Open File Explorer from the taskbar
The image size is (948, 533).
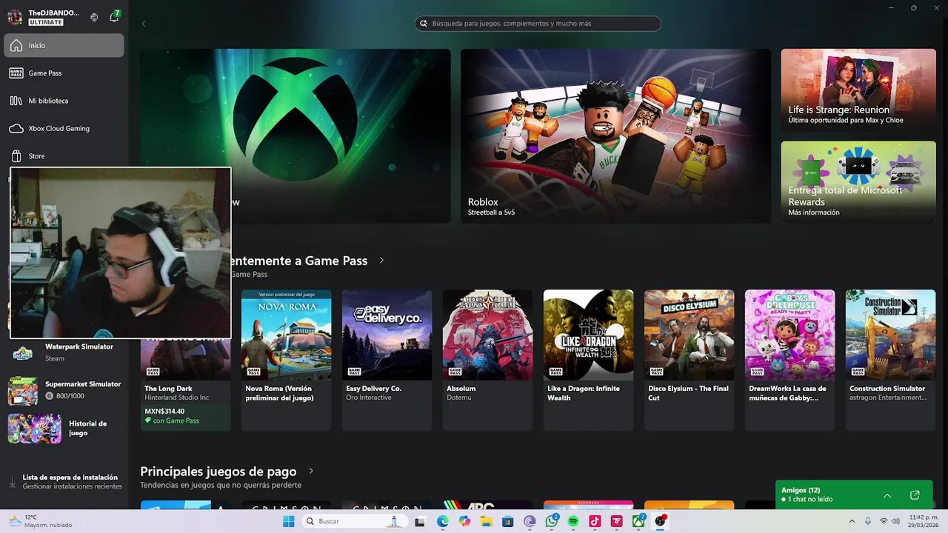point(486,521)
